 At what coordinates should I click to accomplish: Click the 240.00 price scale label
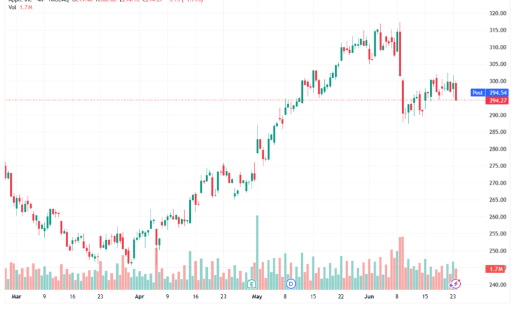(498, 285)
